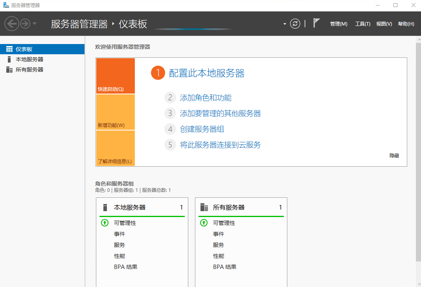Hide the welcome tile with 隐藏

(394, 155)
